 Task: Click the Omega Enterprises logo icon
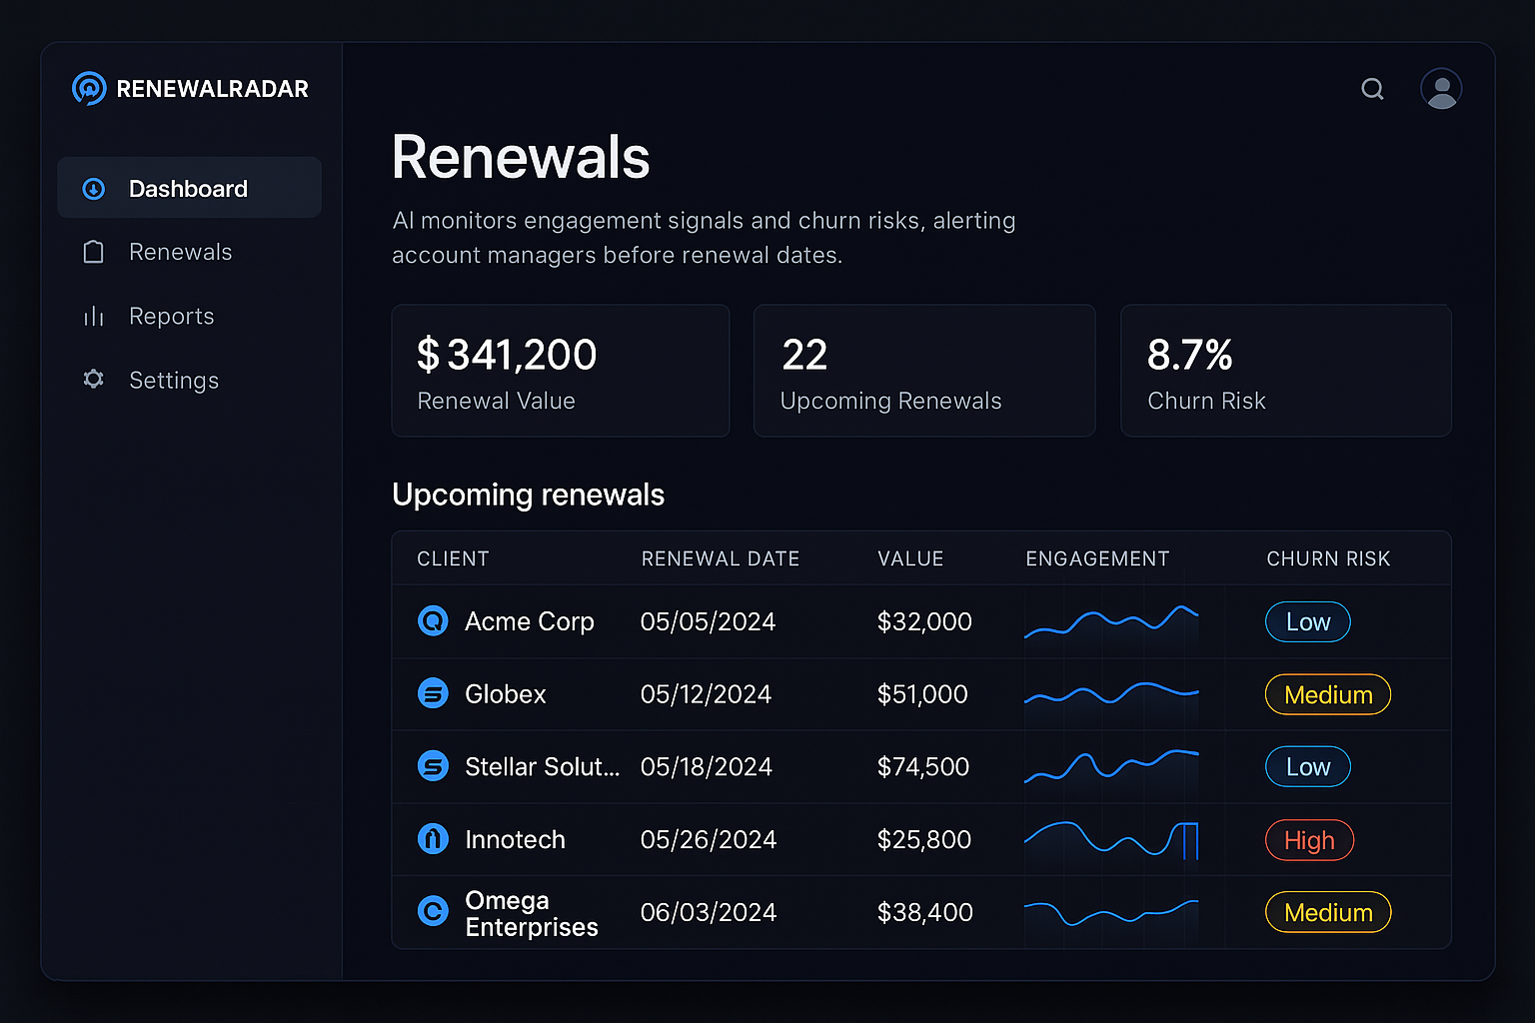(433, 912)
